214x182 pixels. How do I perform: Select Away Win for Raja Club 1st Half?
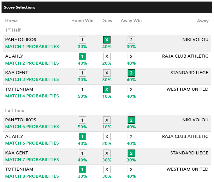pyautogui.click(x=131, y=56)
